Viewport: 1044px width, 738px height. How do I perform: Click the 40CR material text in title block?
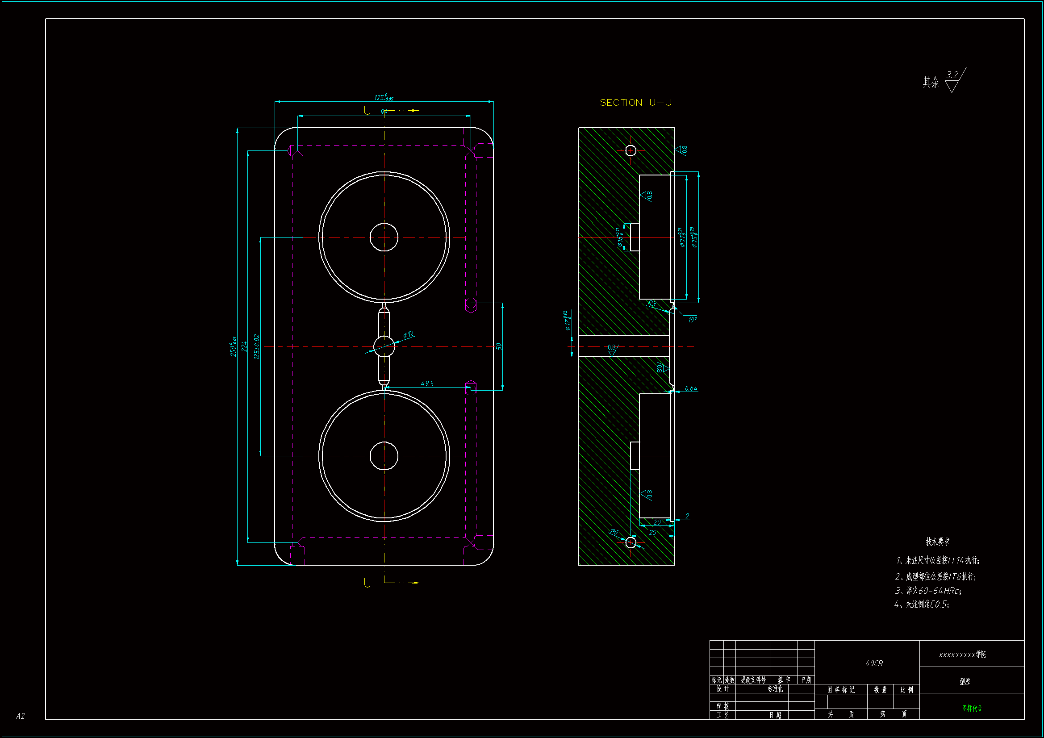[x=874, y=663]
